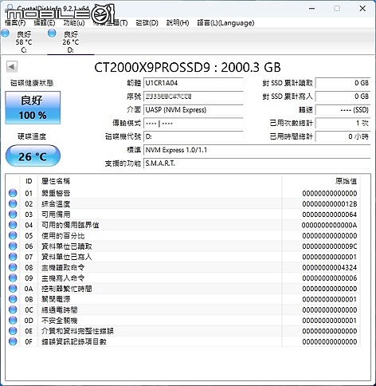Click raw value 0000000004324

tap(330, 267)
